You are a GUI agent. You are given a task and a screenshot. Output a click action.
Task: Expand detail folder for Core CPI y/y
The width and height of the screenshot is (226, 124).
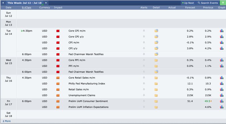click(x=156, y=36)
